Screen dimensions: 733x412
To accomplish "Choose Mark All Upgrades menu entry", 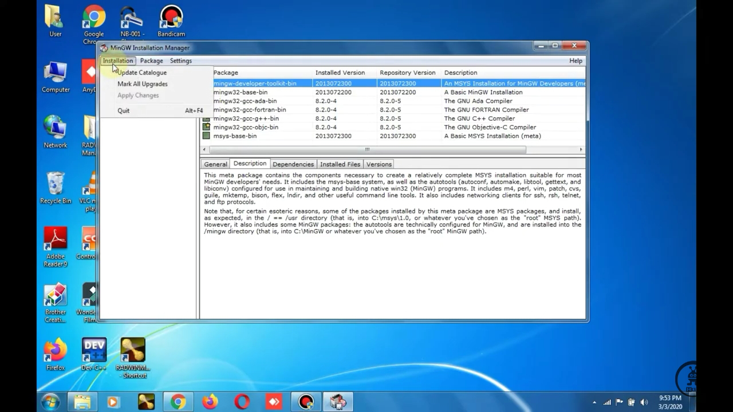I will pyautogui.click(x=143, y=84).
